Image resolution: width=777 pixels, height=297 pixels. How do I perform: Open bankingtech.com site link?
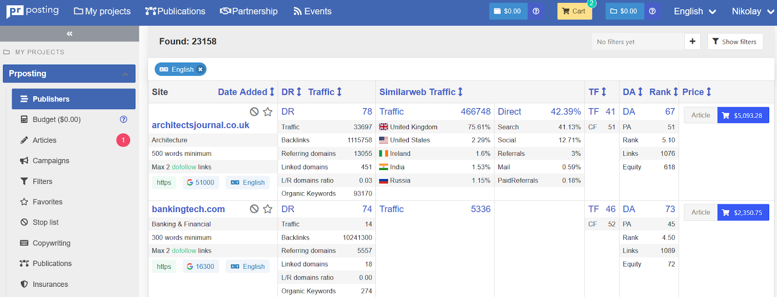(x=188, y=209)
